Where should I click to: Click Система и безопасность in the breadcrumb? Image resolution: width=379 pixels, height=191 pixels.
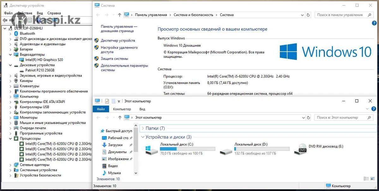(x=193, y=15)
